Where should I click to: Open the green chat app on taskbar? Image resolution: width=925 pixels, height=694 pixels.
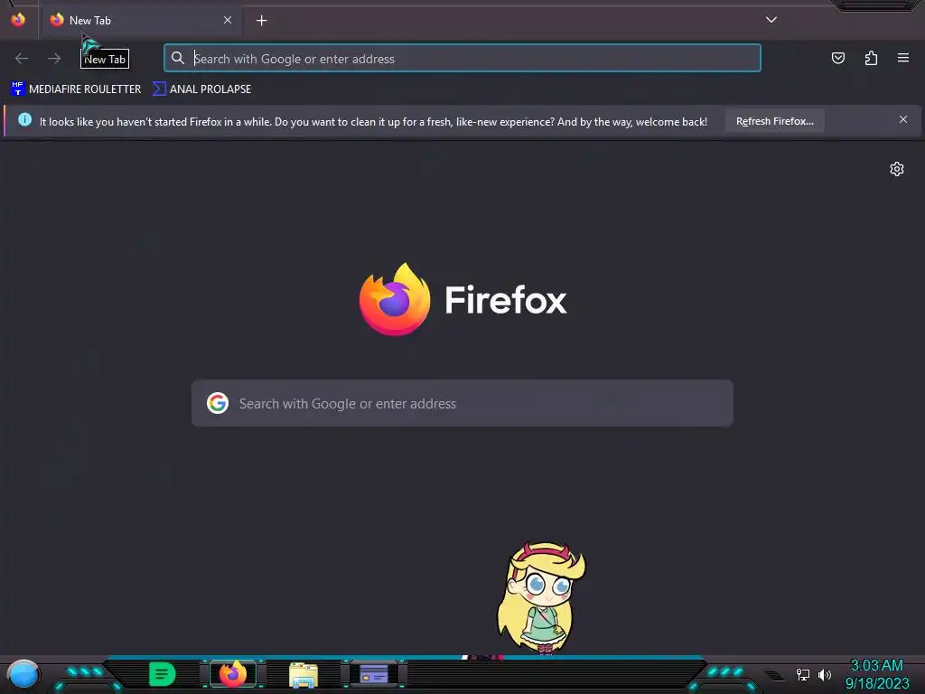tap(163, 674)
